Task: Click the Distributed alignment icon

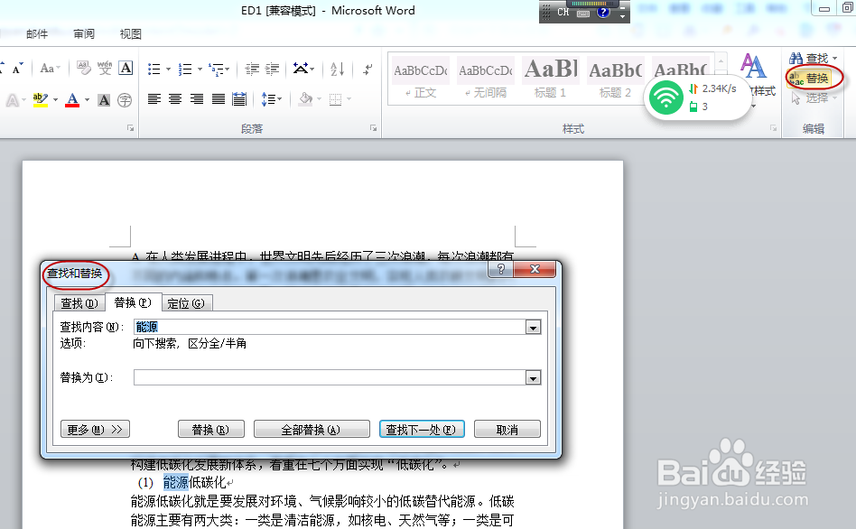Action: 239,98
